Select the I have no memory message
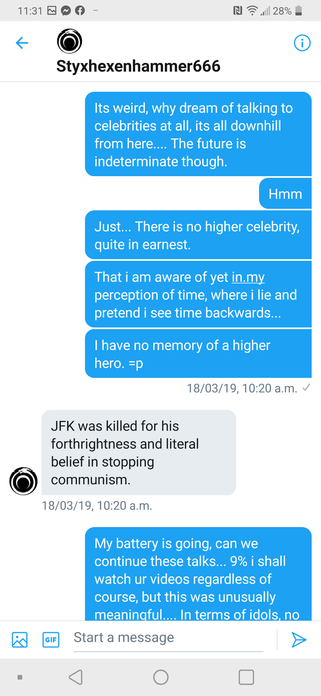Screen dimensions: 321x696 198,353
